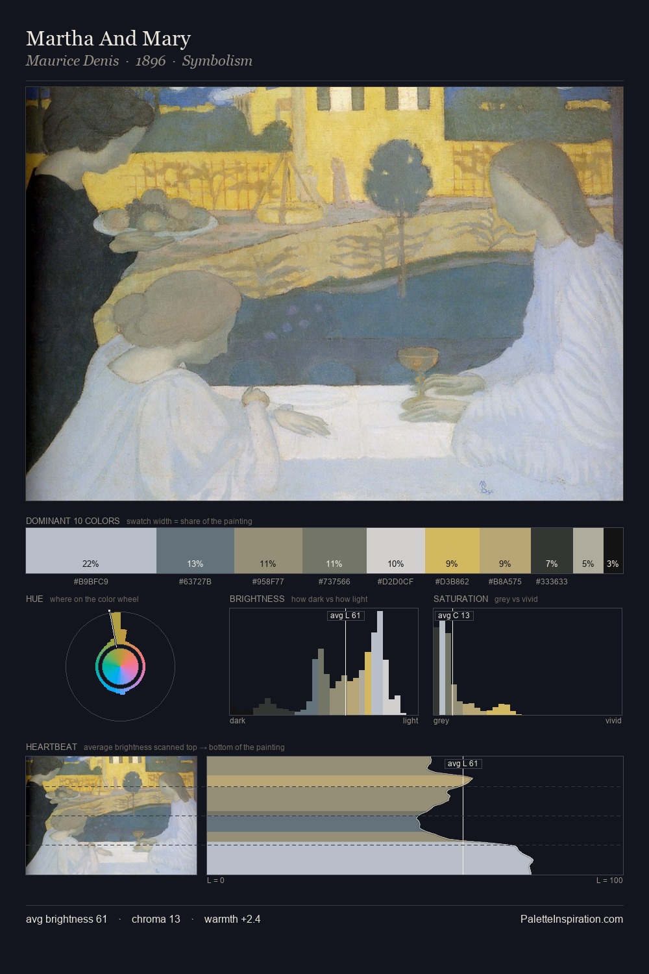Image resolution: width=649 pixels, height=974 pixels.
Task: Click the footer warmth +2.4 text
Action: [x=232, y=919]
